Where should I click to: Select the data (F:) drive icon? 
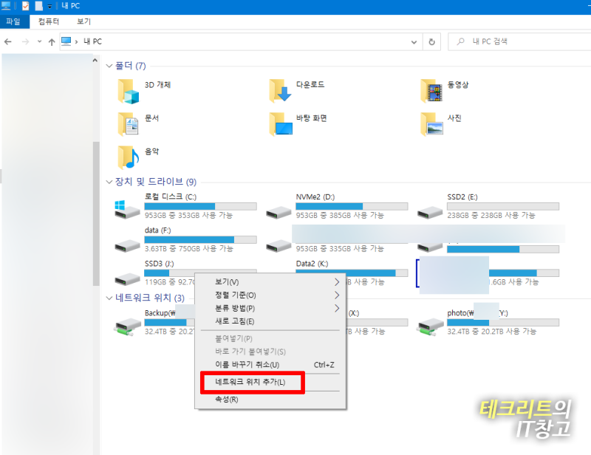[127, 246]
